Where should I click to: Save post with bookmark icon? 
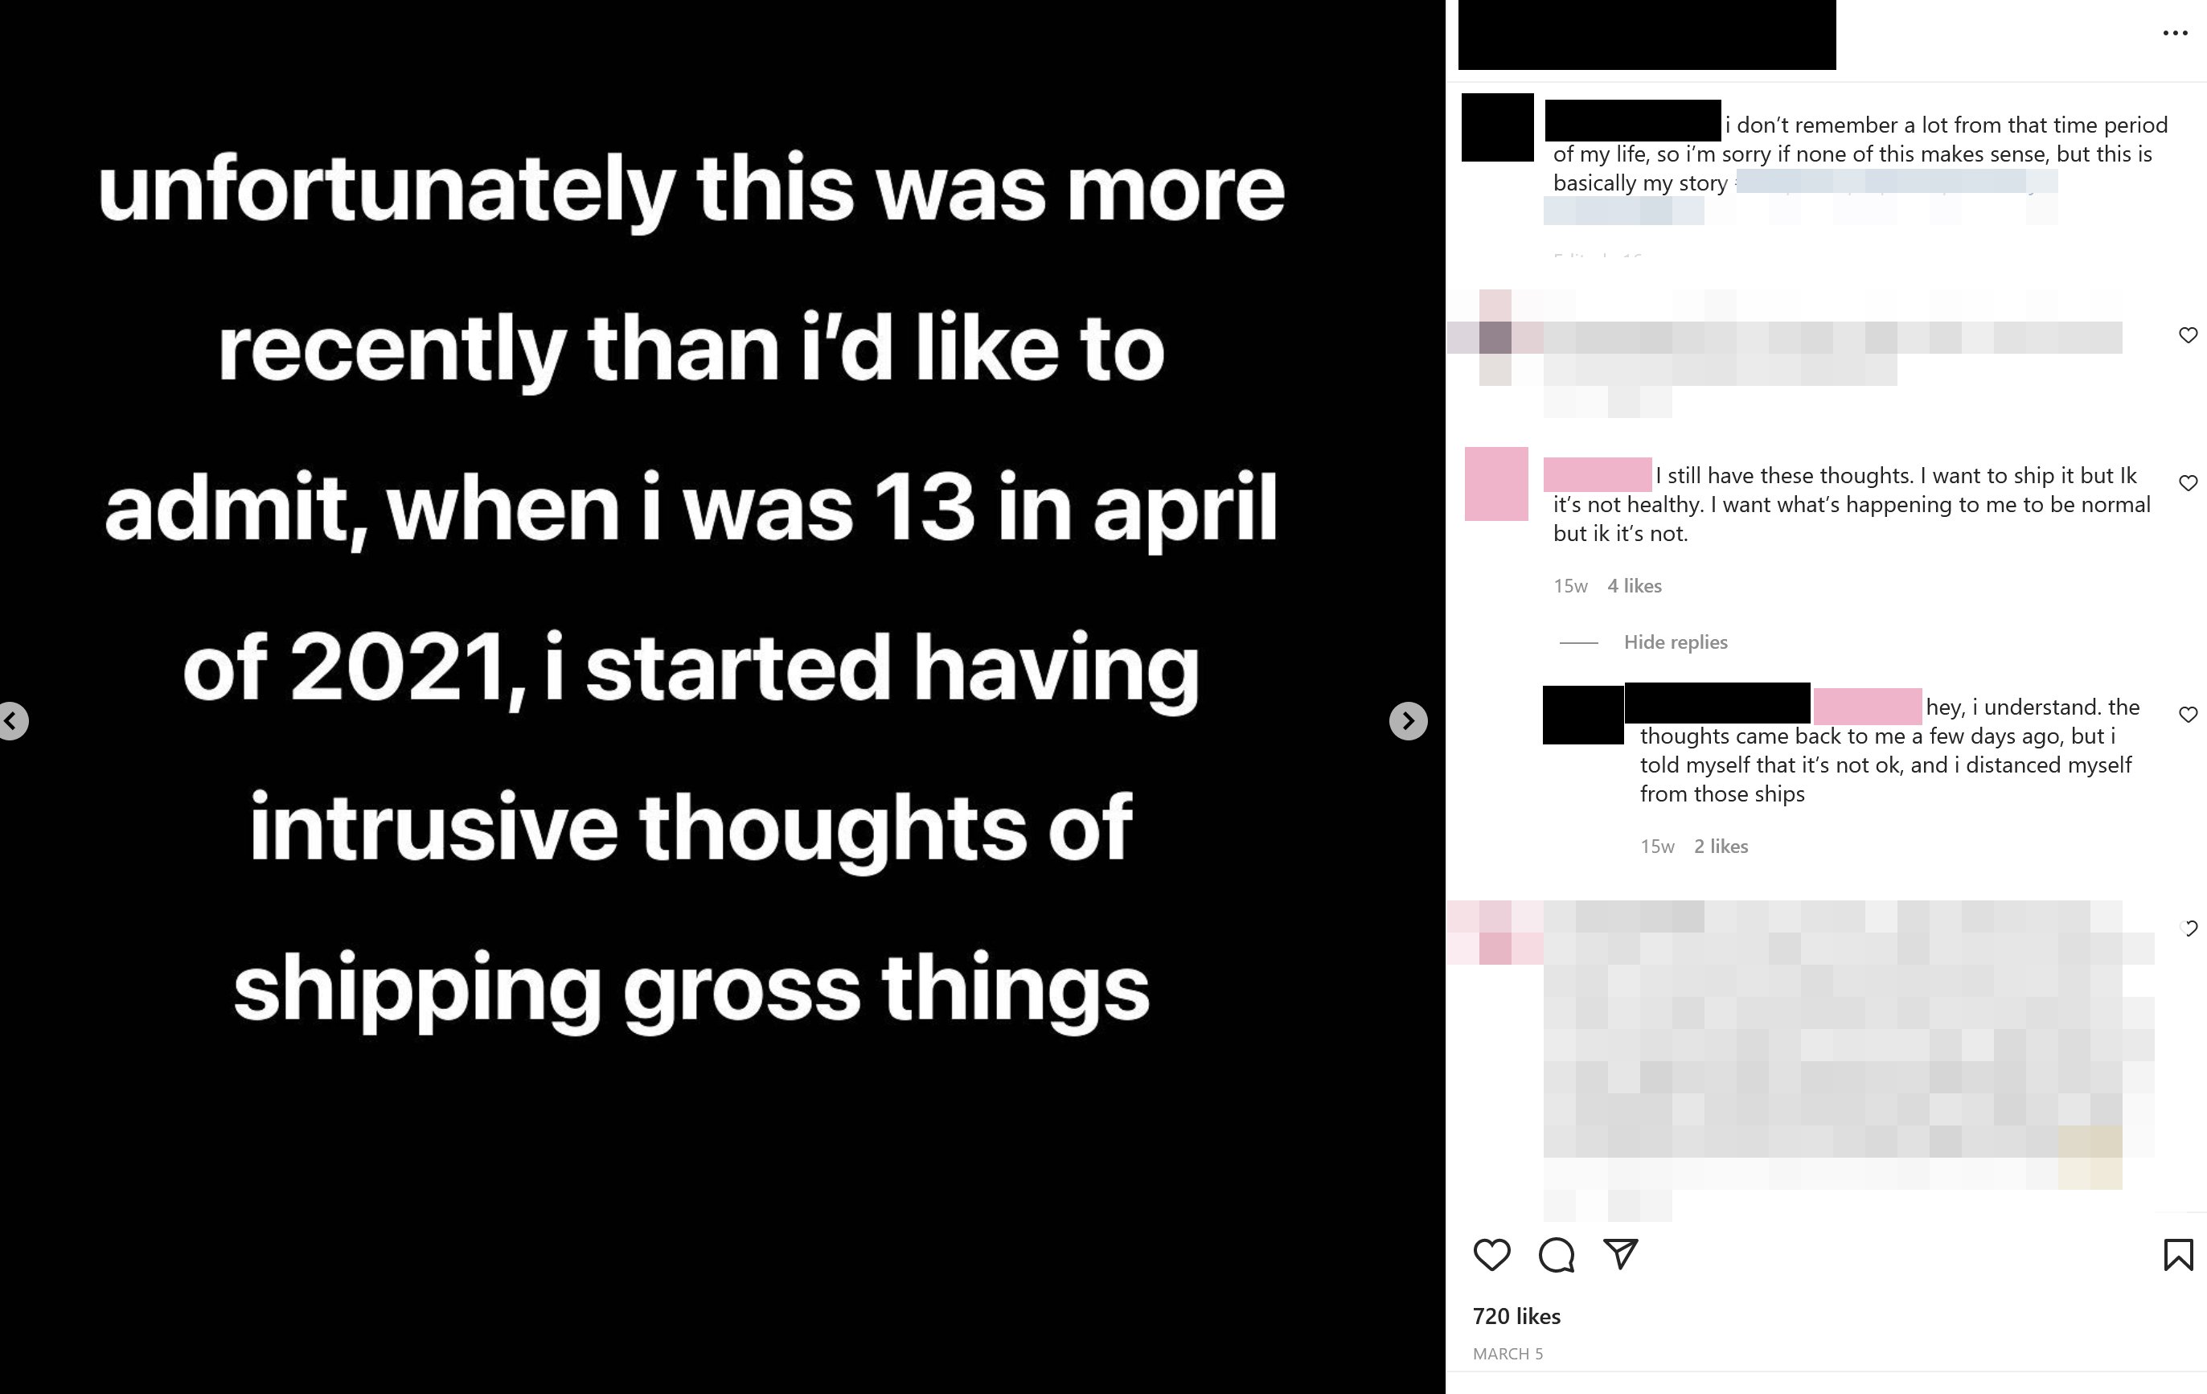click(2178, 1255)
